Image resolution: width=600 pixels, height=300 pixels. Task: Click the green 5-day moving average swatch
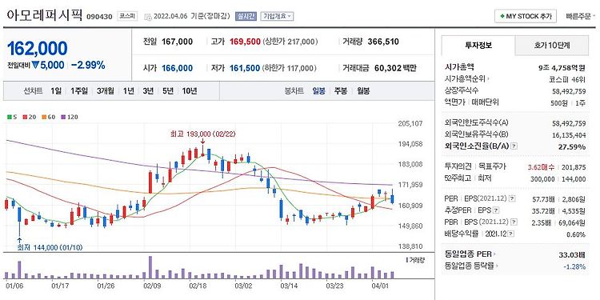click(x=9, y=117)
